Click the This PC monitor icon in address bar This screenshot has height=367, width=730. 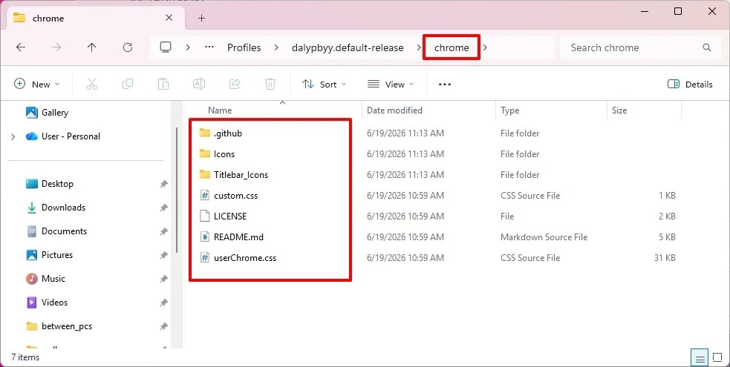click(x=166, y=47)
